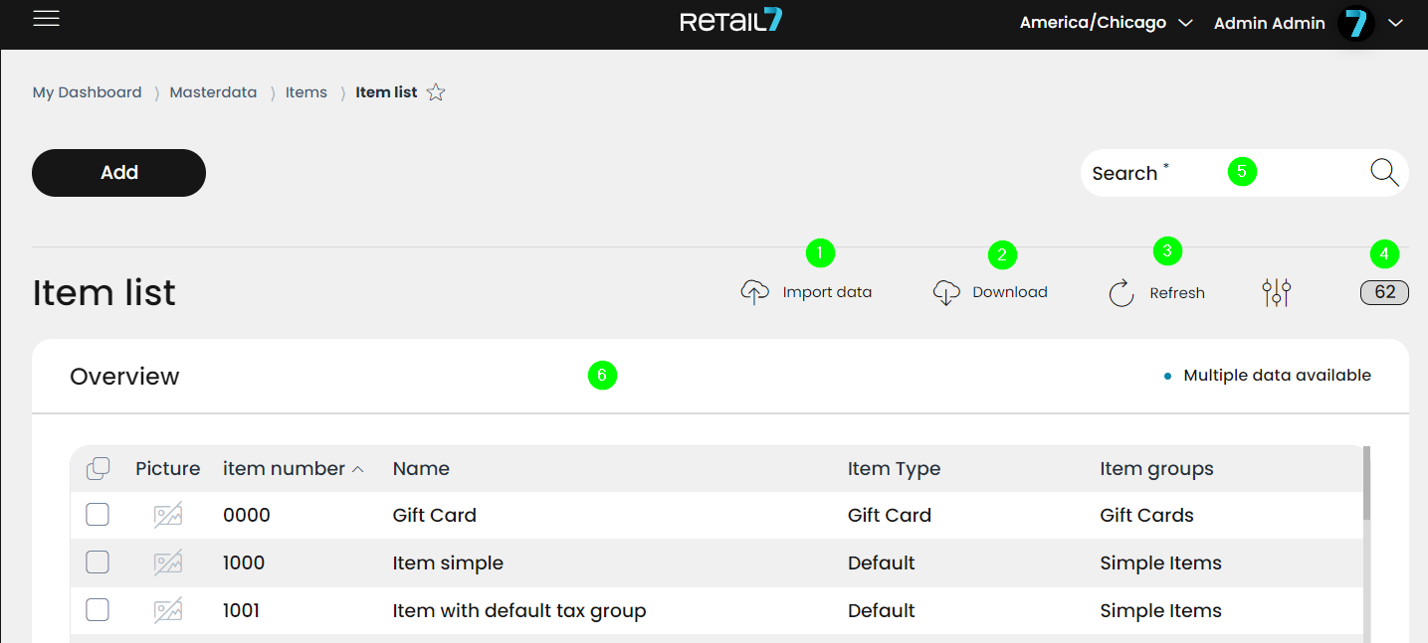
Task: Click the search magnifier icon
Action: tap(1384, 173)
